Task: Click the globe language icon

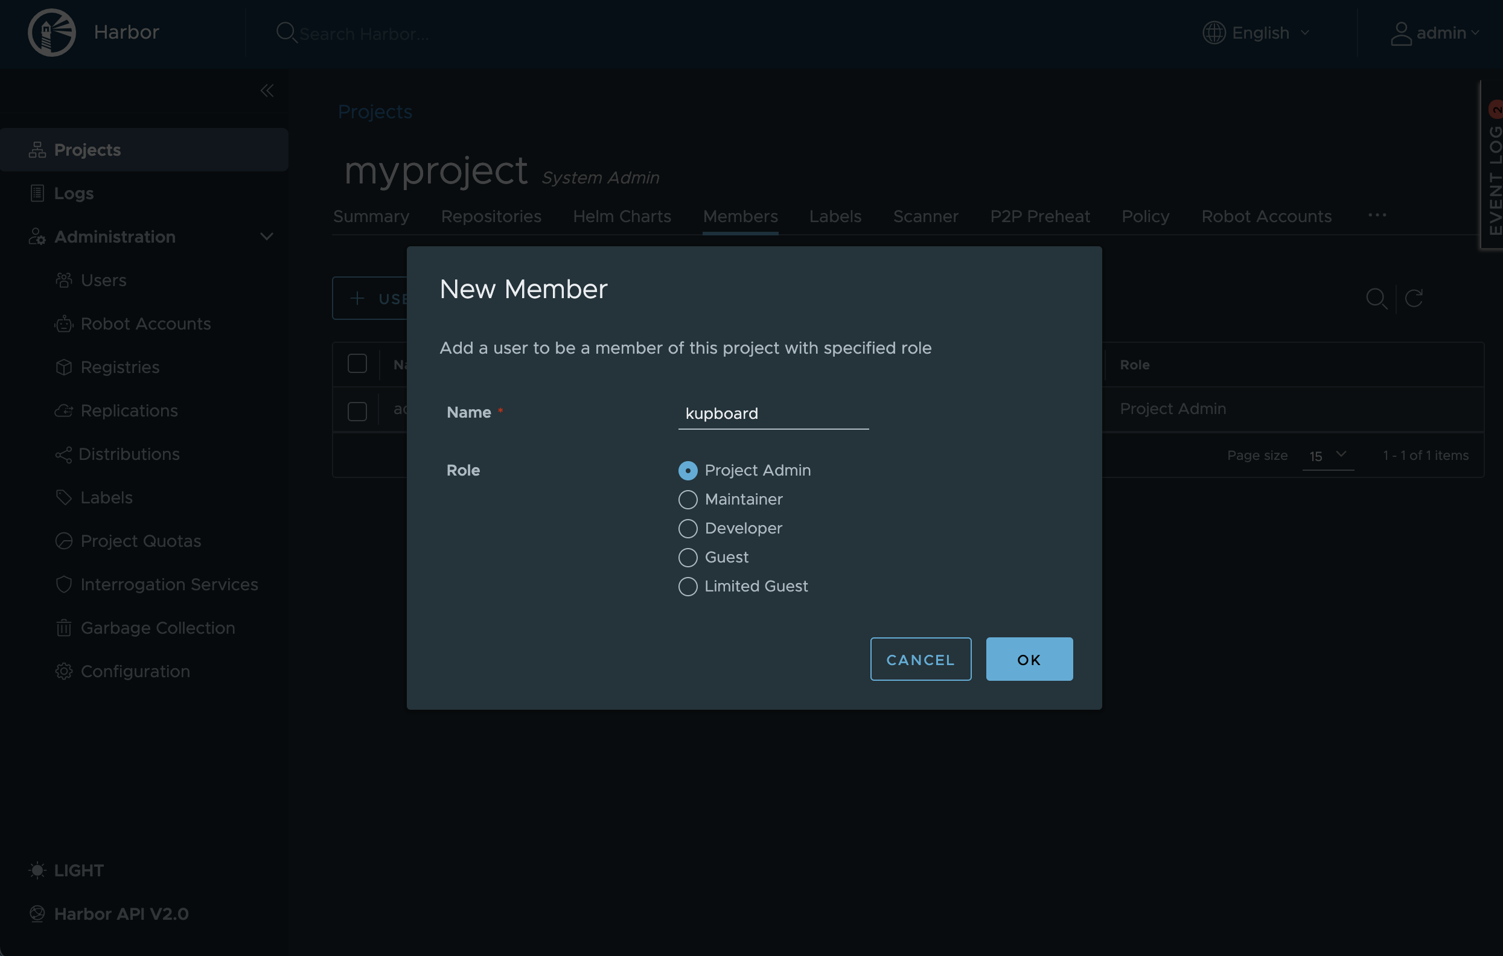Action: (1213, 33)
